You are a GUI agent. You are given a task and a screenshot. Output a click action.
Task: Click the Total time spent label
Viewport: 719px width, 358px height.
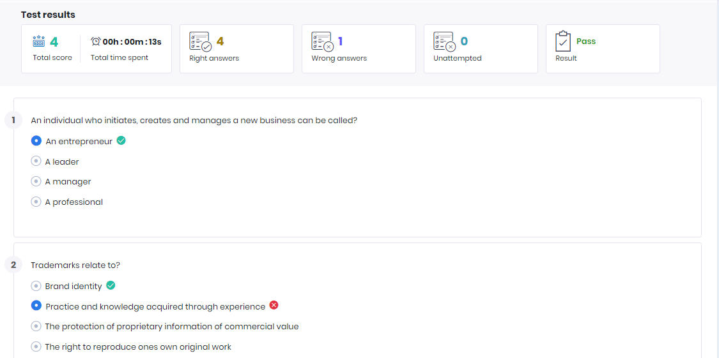pos(120,57)
